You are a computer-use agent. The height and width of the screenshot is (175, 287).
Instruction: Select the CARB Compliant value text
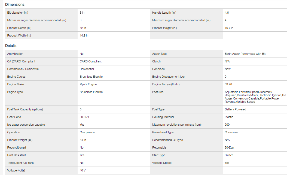tap(90, 61)
